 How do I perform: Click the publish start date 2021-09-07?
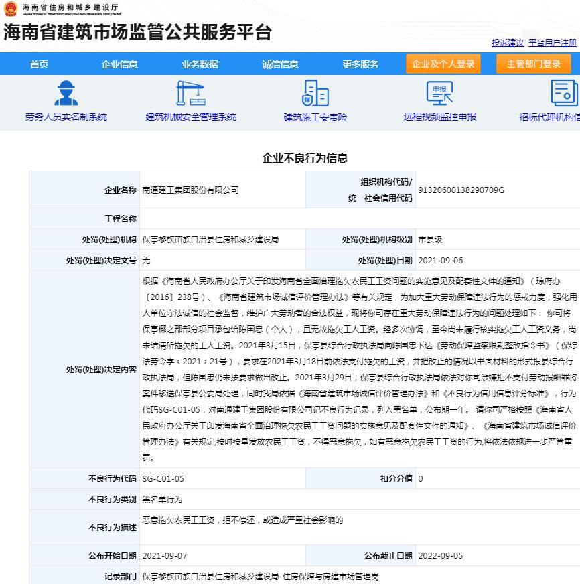[x=165, y=556]
